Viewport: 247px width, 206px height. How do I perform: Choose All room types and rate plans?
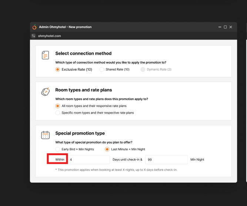pyautogui.click(x=57, y=106)
